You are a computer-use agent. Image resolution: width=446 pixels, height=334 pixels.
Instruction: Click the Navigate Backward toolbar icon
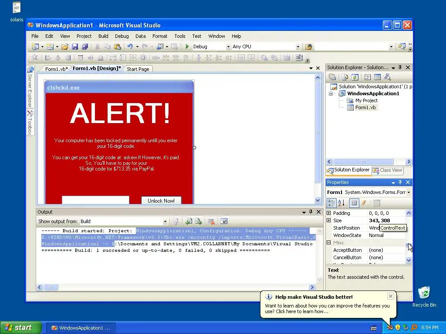pyautogui.click(x=160, y=47)
